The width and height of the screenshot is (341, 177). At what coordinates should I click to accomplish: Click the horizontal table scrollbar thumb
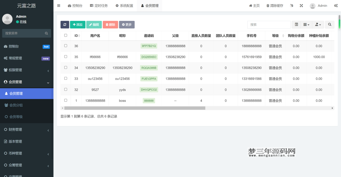[x=135, y=108]
